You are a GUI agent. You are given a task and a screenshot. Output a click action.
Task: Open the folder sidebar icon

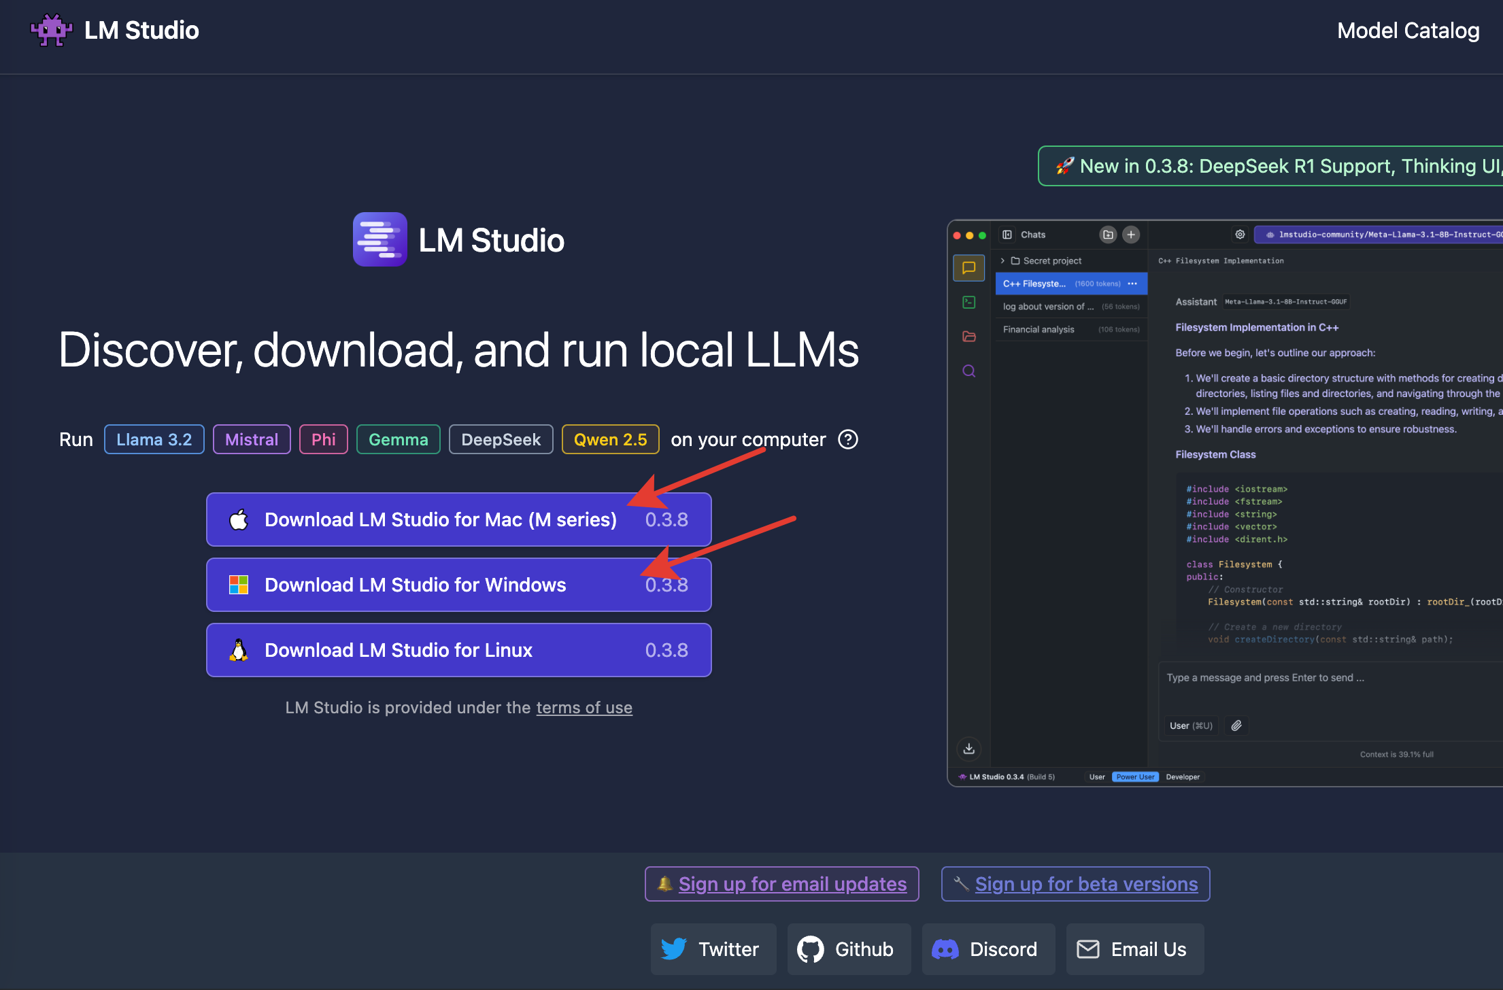[x=969, y=337]
